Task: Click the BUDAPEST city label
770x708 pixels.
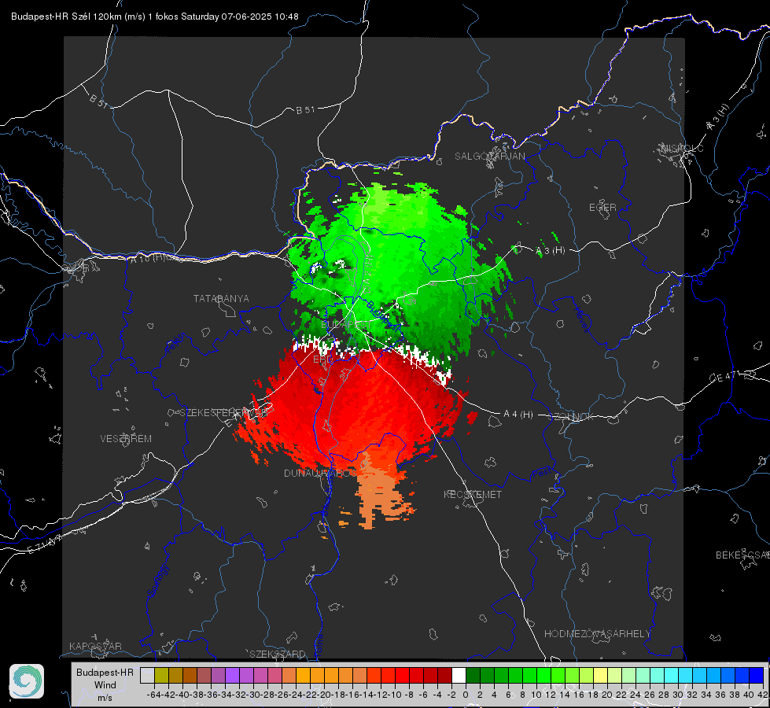Action: point(346,325)
